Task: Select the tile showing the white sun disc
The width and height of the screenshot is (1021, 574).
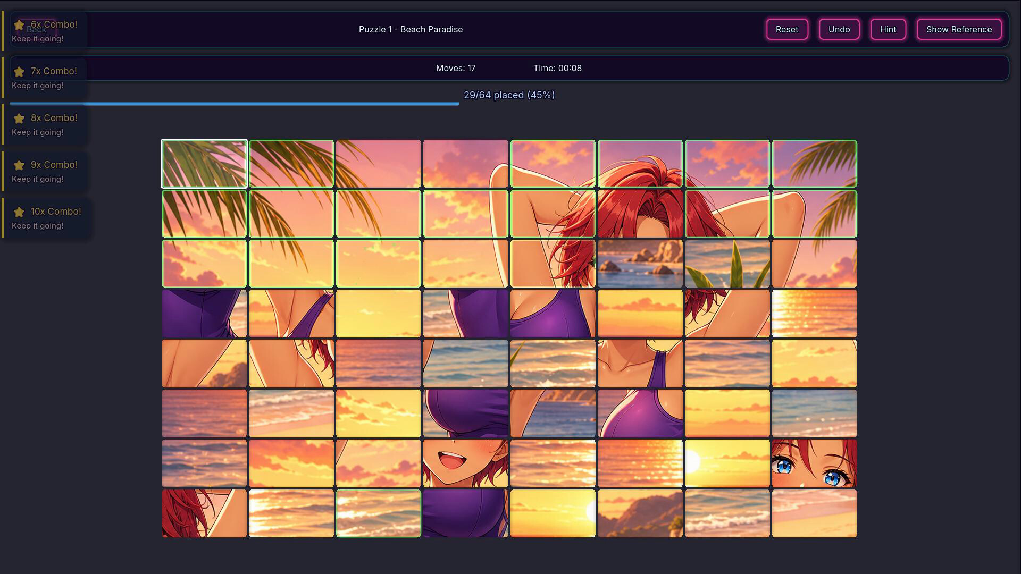Action: click(727, 463)
